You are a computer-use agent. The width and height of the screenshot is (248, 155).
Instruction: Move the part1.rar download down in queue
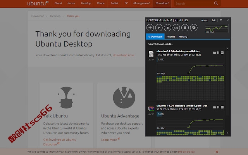click(x=153, y=114)
